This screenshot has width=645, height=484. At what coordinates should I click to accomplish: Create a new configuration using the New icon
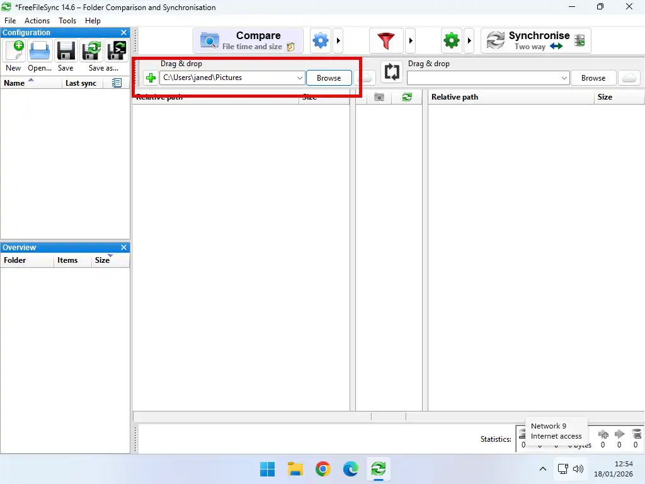[13, 51]
